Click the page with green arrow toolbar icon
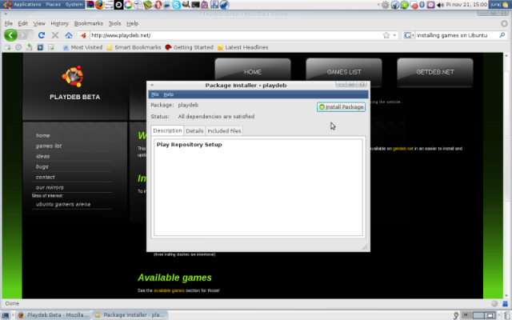512x320 pixels. click(51, 47)
